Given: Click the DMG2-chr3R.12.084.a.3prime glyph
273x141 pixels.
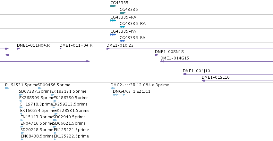Looking at the screenshot, I should [113, 88].
